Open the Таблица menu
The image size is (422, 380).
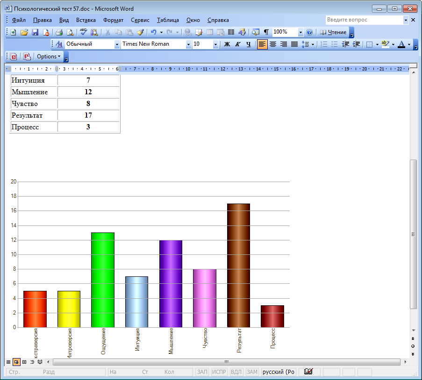168,20
